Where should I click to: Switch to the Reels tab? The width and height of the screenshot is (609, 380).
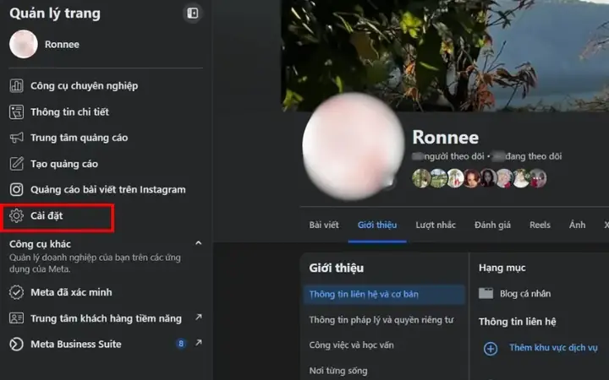(540, 225)
